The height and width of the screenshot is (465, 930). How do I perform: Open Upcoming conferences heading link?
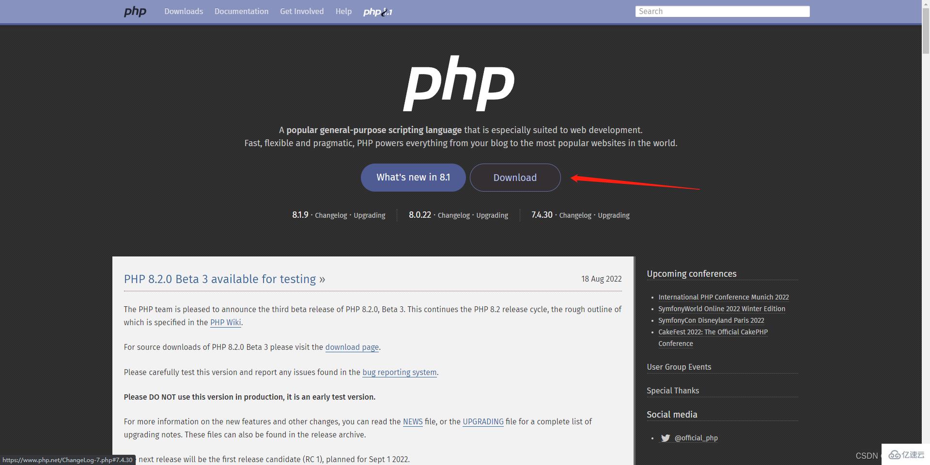[x=692, y=274]
